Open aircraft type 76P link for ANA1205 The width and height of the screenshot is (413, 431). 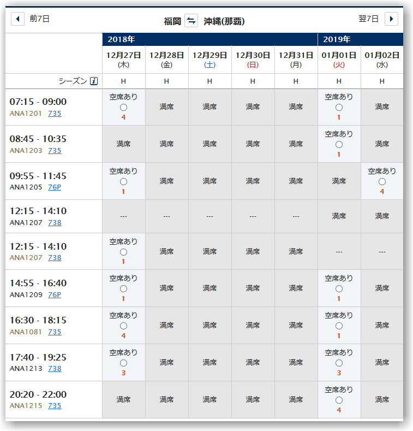55,187
